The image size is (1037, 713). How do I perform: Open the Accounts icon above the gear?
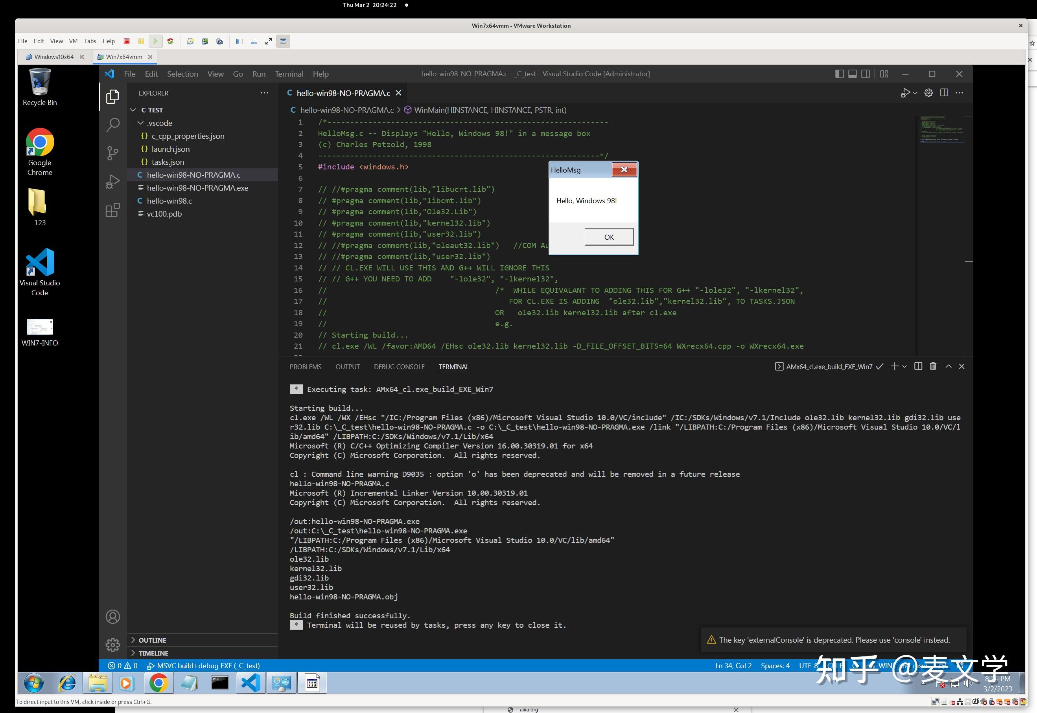pyautogui.click(x=112, y=616)
